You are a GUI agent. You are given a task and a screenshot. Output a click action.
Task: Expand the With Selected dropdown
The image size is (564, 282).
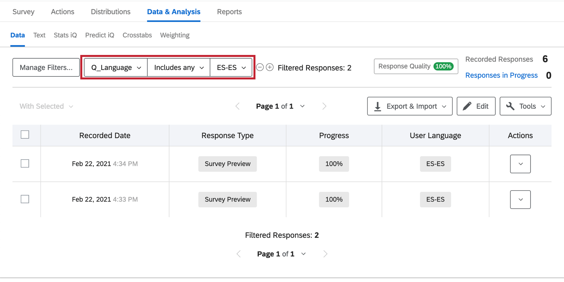point(46,106)
